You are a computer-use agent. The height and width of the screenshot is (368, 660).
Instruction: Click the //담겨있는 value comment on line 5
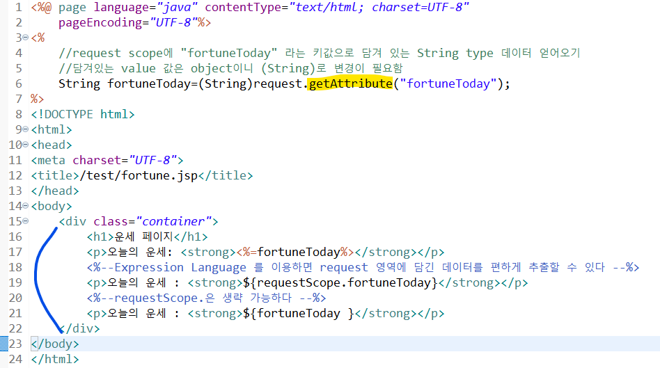tap(230, 68)
